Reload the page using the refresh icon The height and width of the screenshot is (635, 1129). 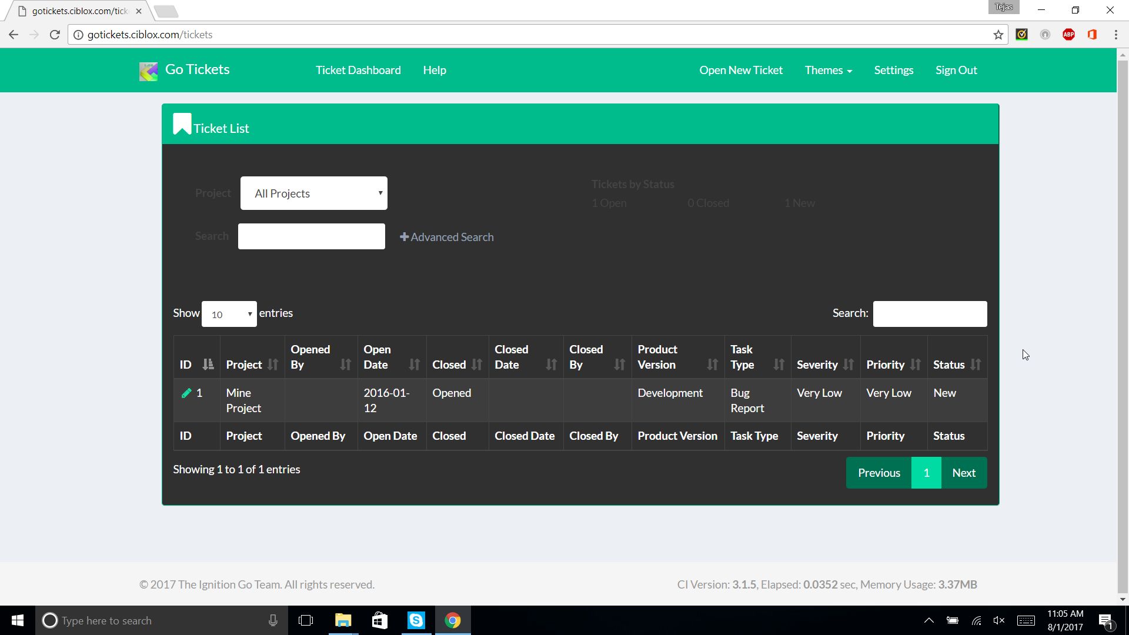point(55,35)
